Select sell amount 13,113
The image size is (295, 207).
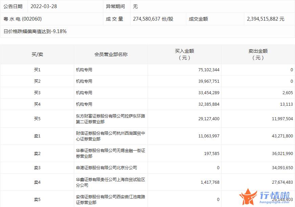(x=287, y=104)
